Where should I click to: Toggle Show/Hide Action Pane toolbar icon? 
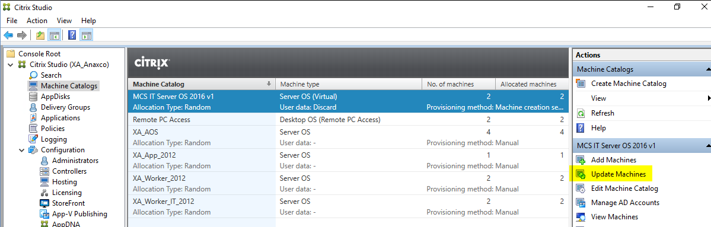point(86,35)
